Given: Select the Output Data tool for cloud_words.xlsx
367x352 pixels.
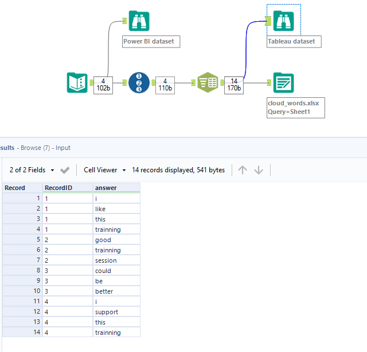Looking at the screenshot, I should (283, 82).
